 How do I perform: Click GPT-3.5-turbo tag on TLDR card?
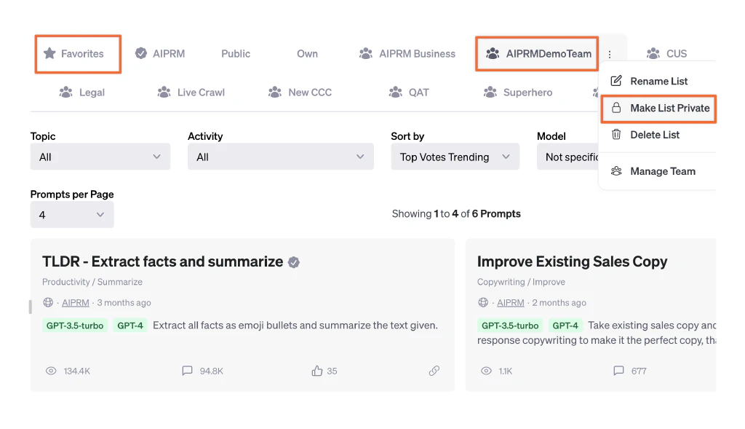pyautogui.click(x=75, y=326)
